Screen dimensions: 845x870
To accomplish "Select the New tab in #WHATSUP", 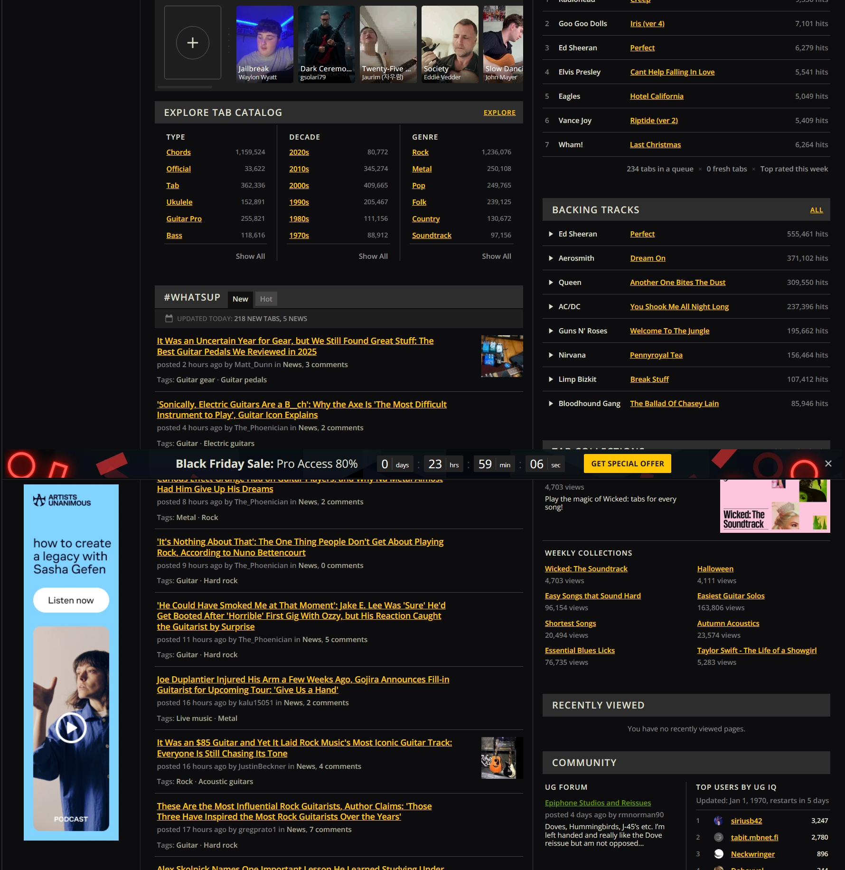I will [x=240, y=299].
